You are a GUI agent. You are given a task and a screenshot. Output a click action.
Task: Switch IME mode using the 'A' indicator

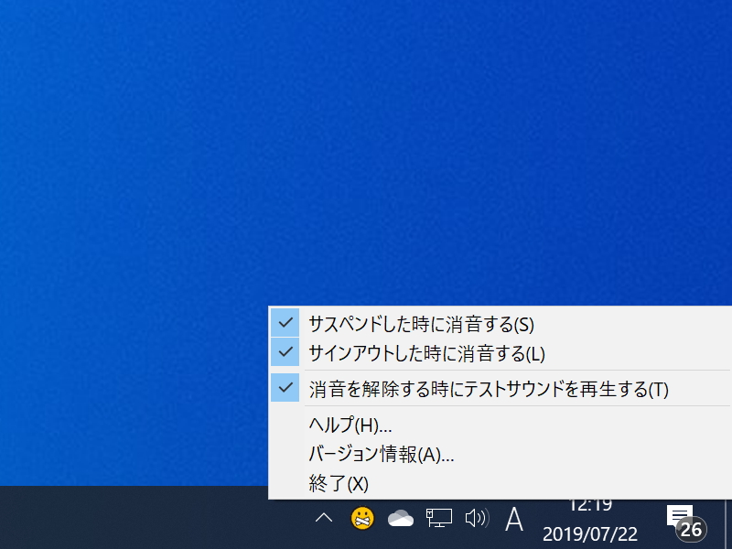(x=512, y=518)
